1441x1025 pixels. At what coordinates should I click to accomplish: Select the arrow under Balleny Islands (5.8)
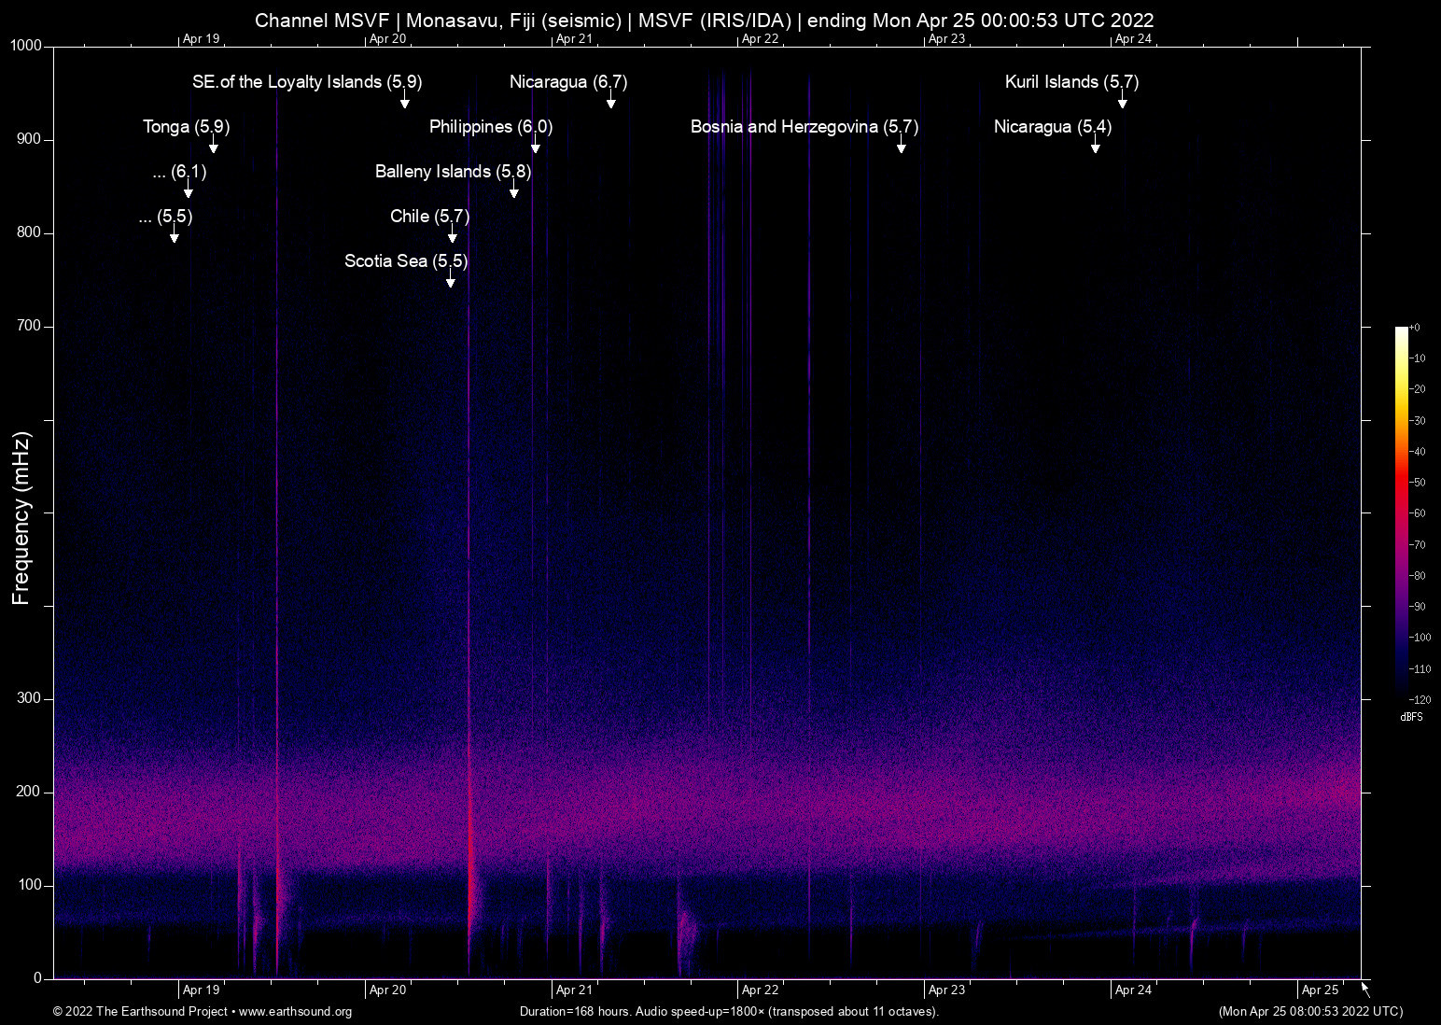pyautogui.click(x=513, y=190)
